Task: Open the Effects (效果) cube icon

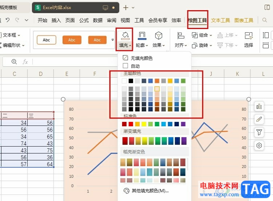Action: tap(158, 36)
